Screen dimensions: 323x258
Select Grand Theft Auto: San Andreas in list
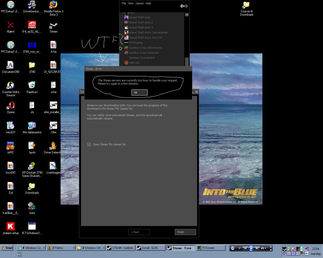click(x=148, y=33)
